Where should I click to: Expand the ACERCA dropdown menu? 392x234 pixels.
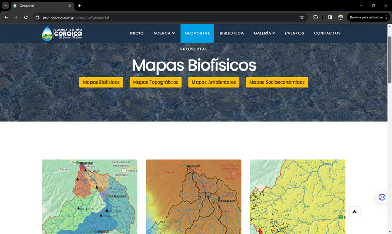point(164,33)
